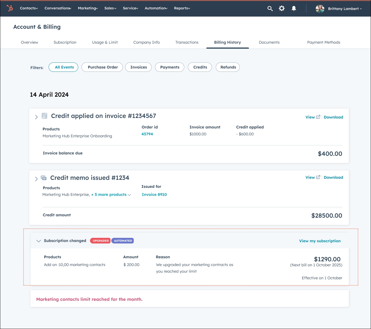Image resolution: width=371 pixels, height=329 pixels.
Task: Download the invoice #1234567 credit record
Action: point(333,117)
